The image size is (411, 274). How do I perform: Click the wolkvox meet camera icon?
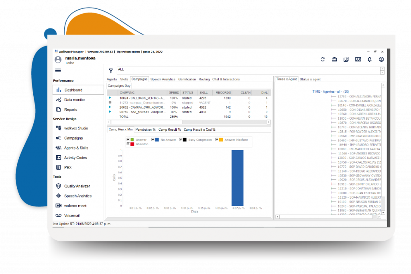(x=59, y=206)
